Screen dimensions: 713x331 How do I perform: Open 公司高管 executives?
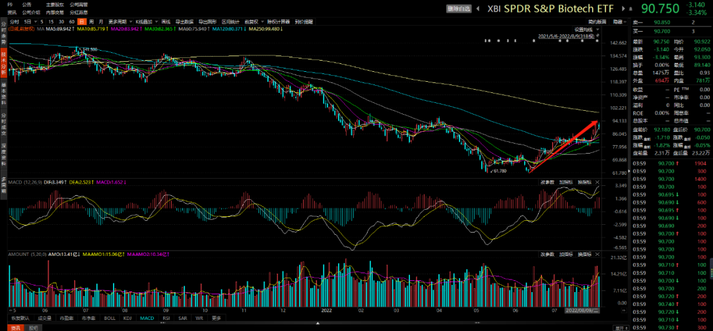click(79, 4)
